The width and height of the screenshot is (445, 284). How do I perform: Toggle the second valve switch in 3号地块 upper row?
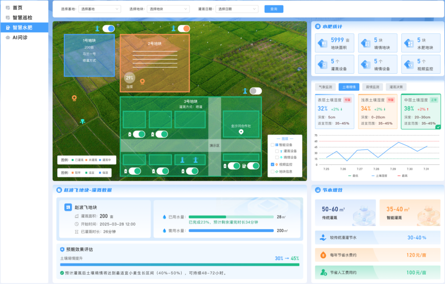click(162, 134)
